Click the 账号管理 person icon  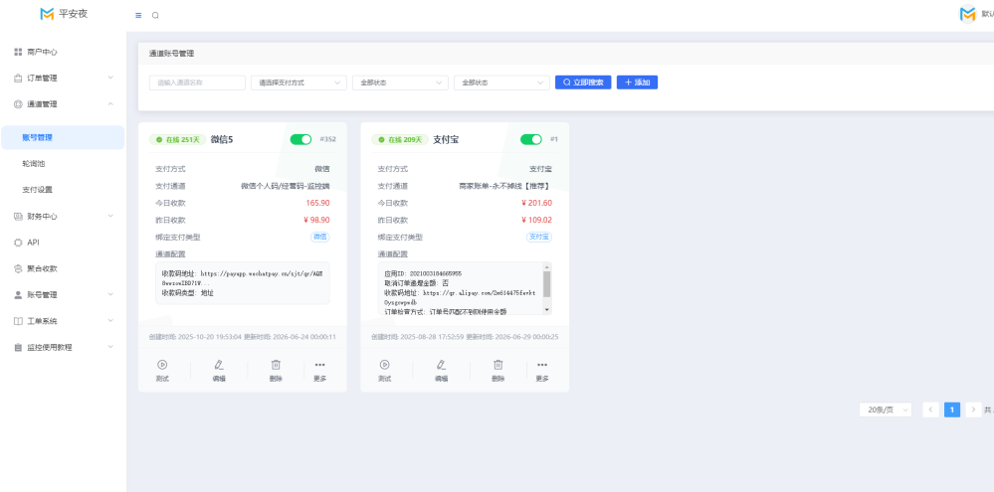(18, 295)
